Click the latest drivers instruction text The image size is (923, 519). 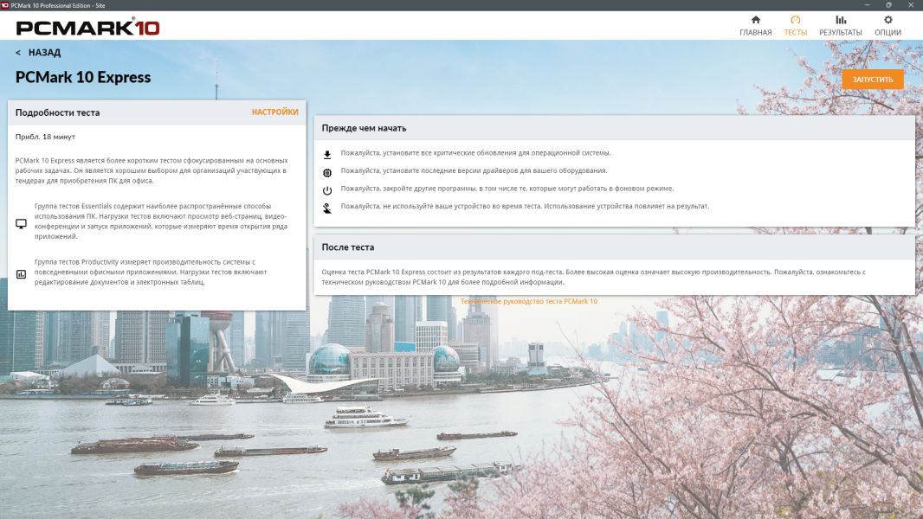coord(474,170)
